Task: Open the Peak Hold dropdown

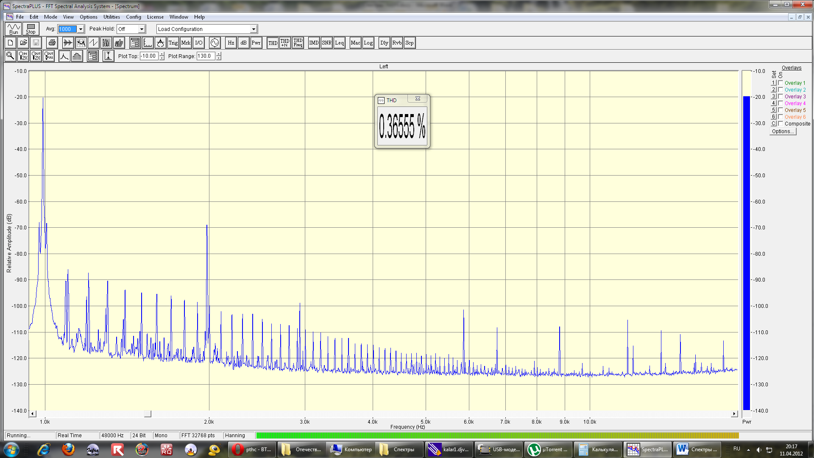Action: (x=142, y=29)
